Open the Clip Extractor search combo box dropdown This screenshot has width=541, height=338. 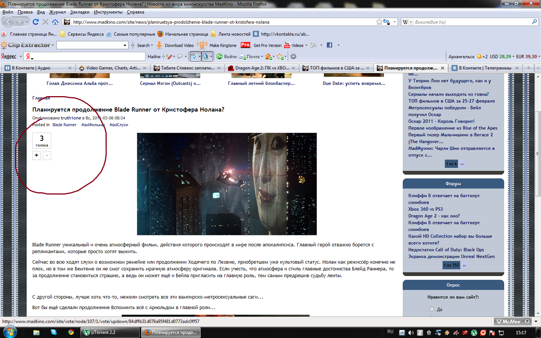(125, 45)
